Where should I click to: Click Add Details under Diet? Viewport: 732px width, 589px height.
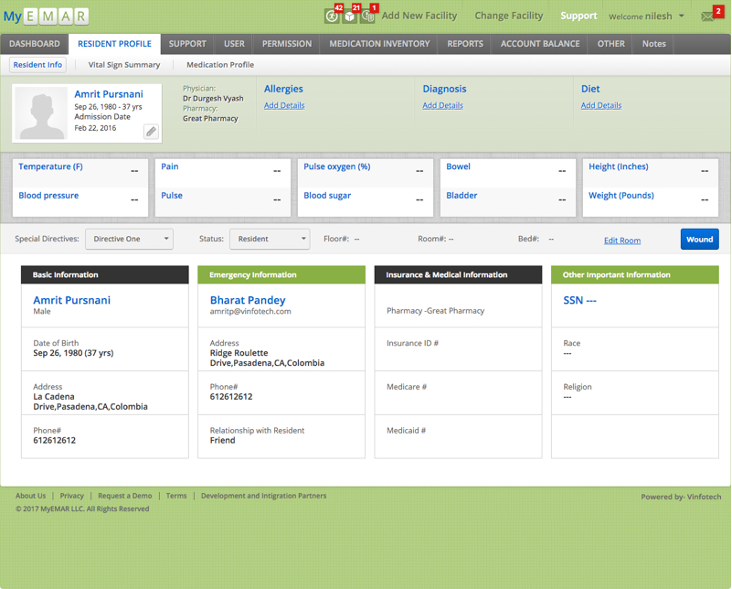point(601,106)
